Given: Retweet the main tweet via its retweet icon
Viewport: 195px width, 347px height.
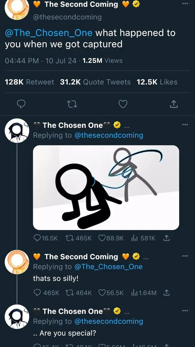Looking at the screenshot, I should [x=72, y=104].
